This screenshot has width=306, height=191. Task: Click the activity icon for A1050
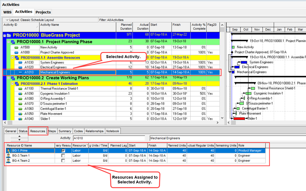(x=20, y=114)
